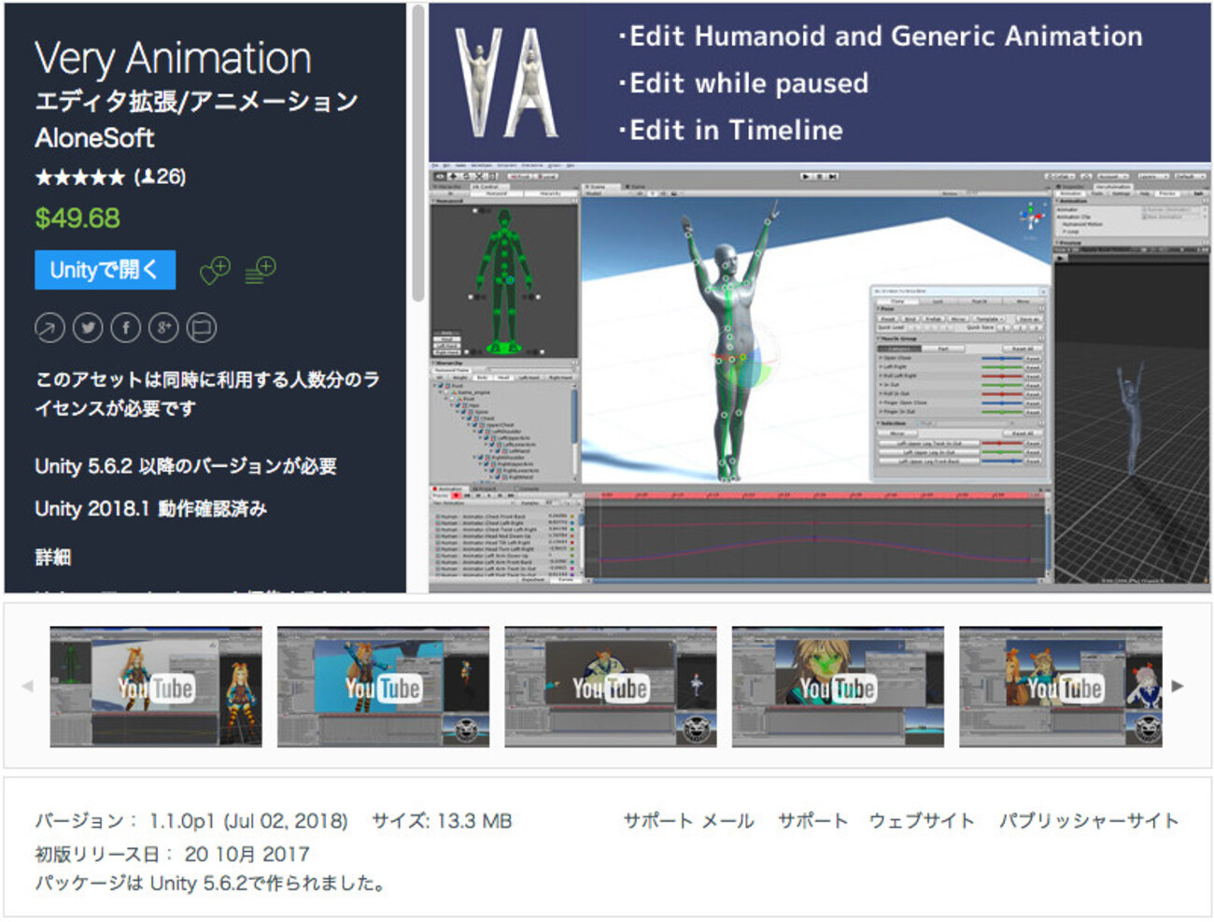Viewport: 1214px width, 922px height.
Task: Play the fifth YouTube video thumbnail
Action: point(1061,687)
